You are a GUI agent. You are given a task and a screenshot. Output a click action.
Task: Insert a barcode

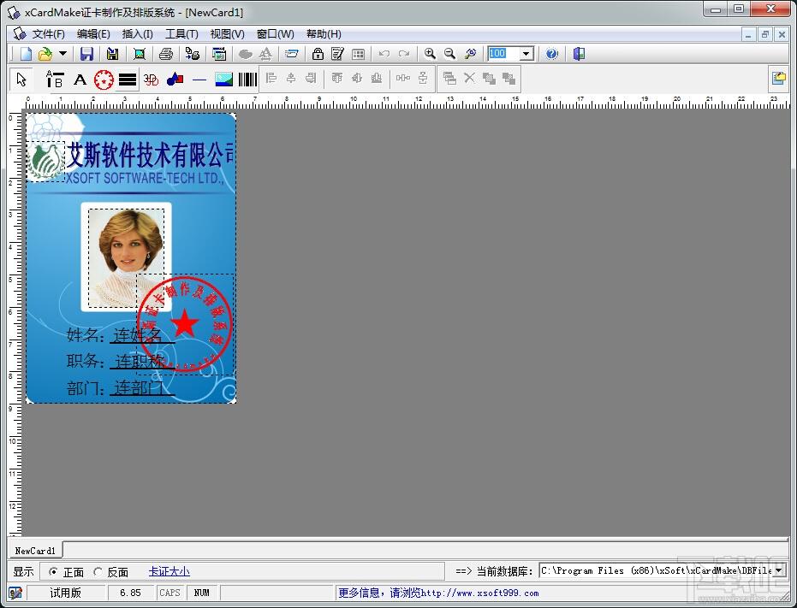pyautogui.click(x=248, y=80)
